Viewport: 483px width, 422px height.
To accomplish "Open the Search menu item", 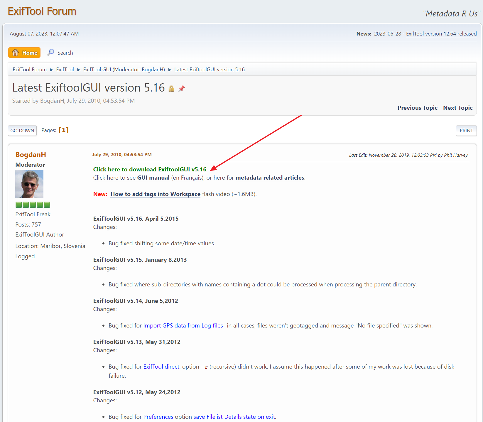I will click(60, 53).
